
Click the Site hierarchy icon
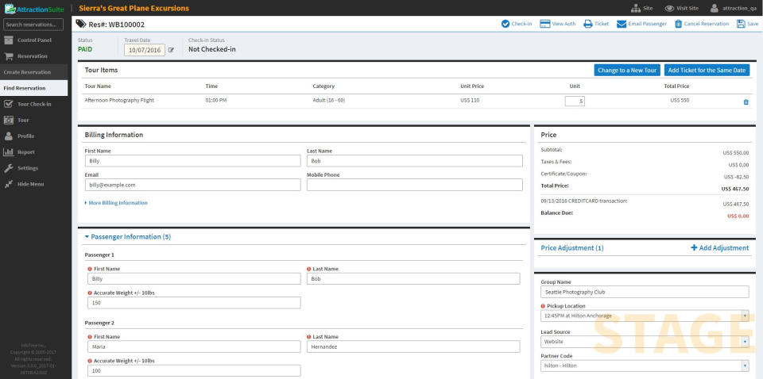(x=635, y=8)
